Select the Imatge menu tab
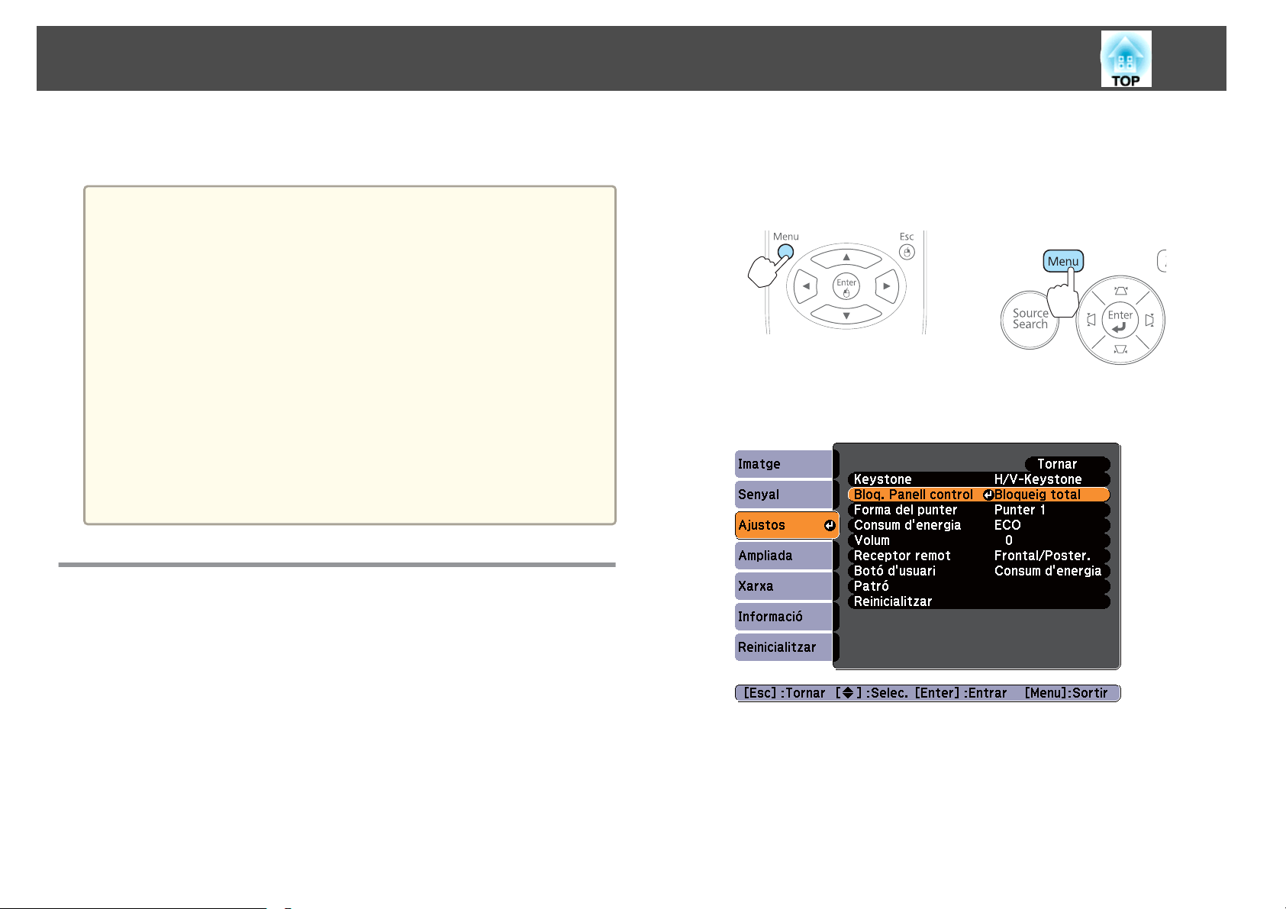Viewport: 1286px width, 909px height. 784,464
